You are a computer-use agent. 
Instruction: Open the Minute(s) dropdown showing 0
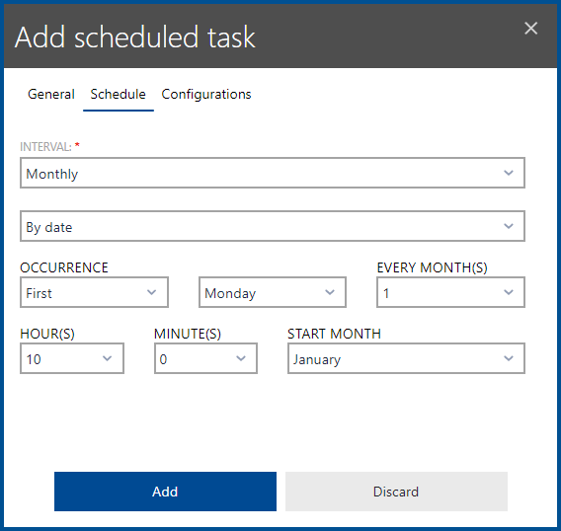[205, 358]
